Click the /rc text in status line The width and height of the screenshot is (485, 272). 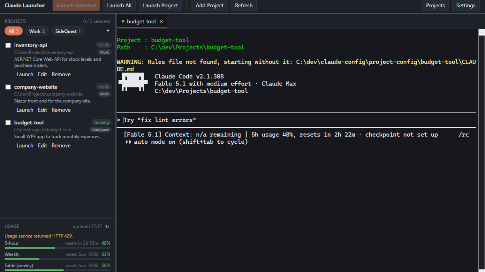pos(464,135)
